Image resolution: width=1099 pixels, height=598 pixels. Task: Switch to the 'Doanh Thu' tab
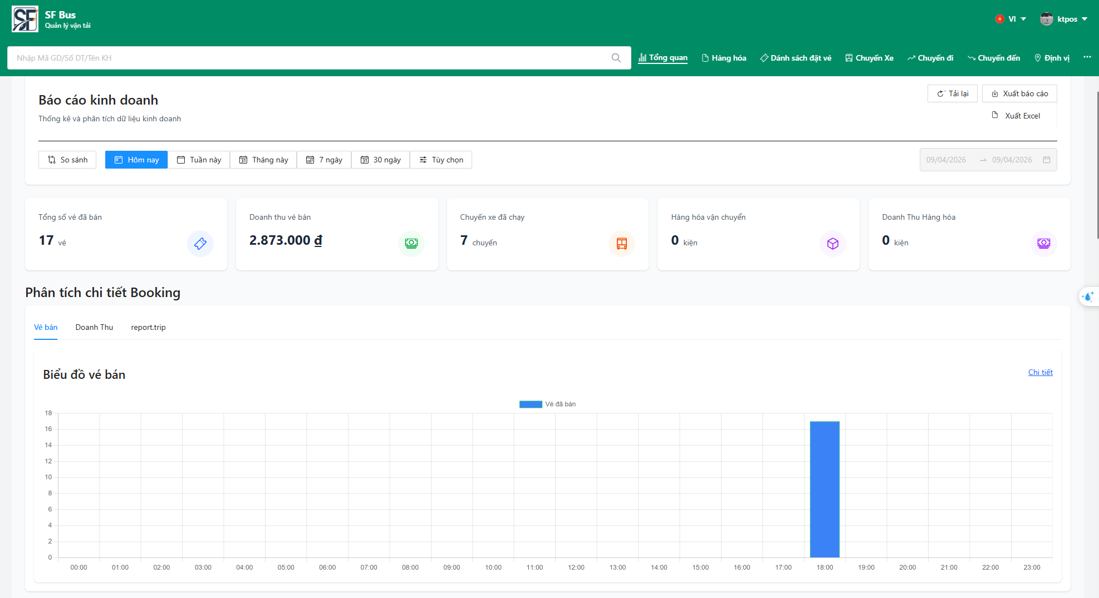tap(94, 328)
